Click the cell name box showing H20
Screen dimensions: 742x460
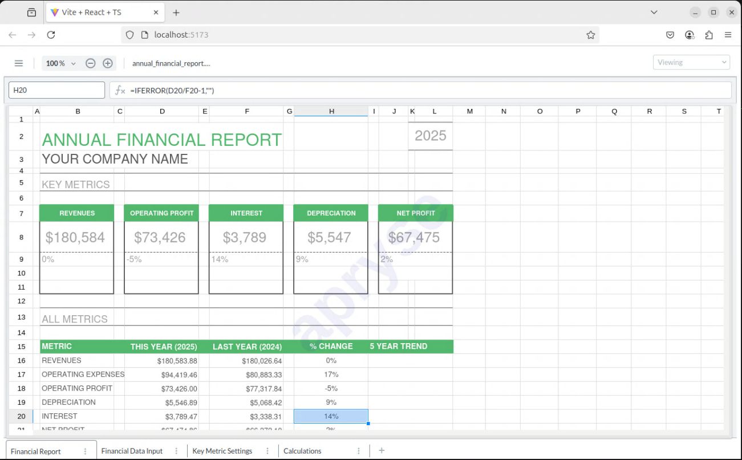(x=55, y=89)
